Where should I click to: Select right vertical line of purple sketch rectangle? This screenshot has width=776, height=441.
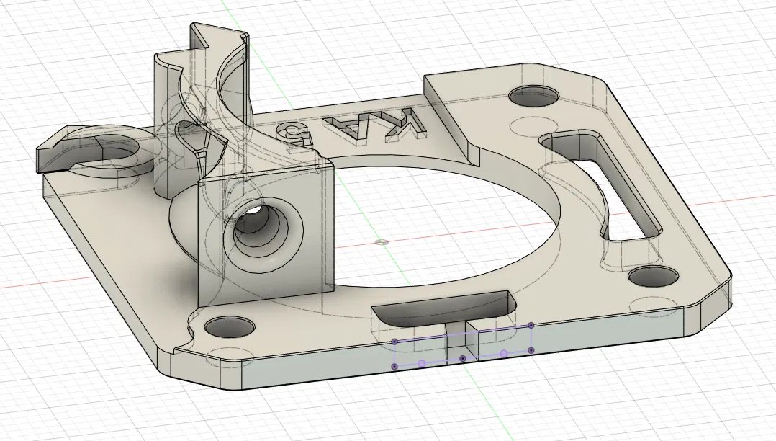click(531, 338)
